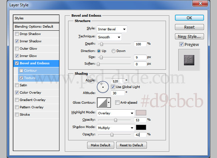Open the Drop Shadow settings row
The height and width of the screenshot is (158, 217).
(36, 34)
